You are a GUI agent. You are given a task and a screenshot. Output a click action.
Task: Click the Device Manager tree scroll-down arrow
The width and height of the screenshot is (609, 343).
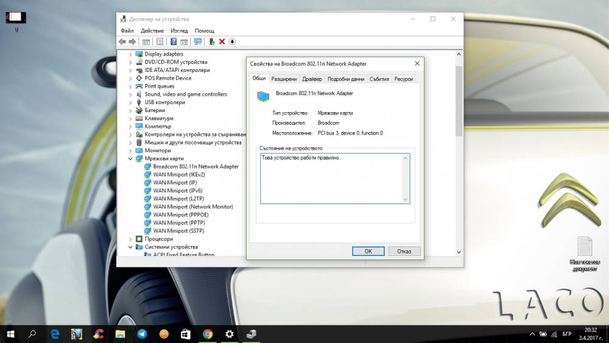point(459,252)
